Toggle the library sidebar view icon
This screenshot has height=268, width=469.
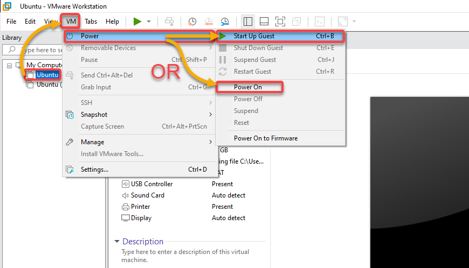pos(247,22)
